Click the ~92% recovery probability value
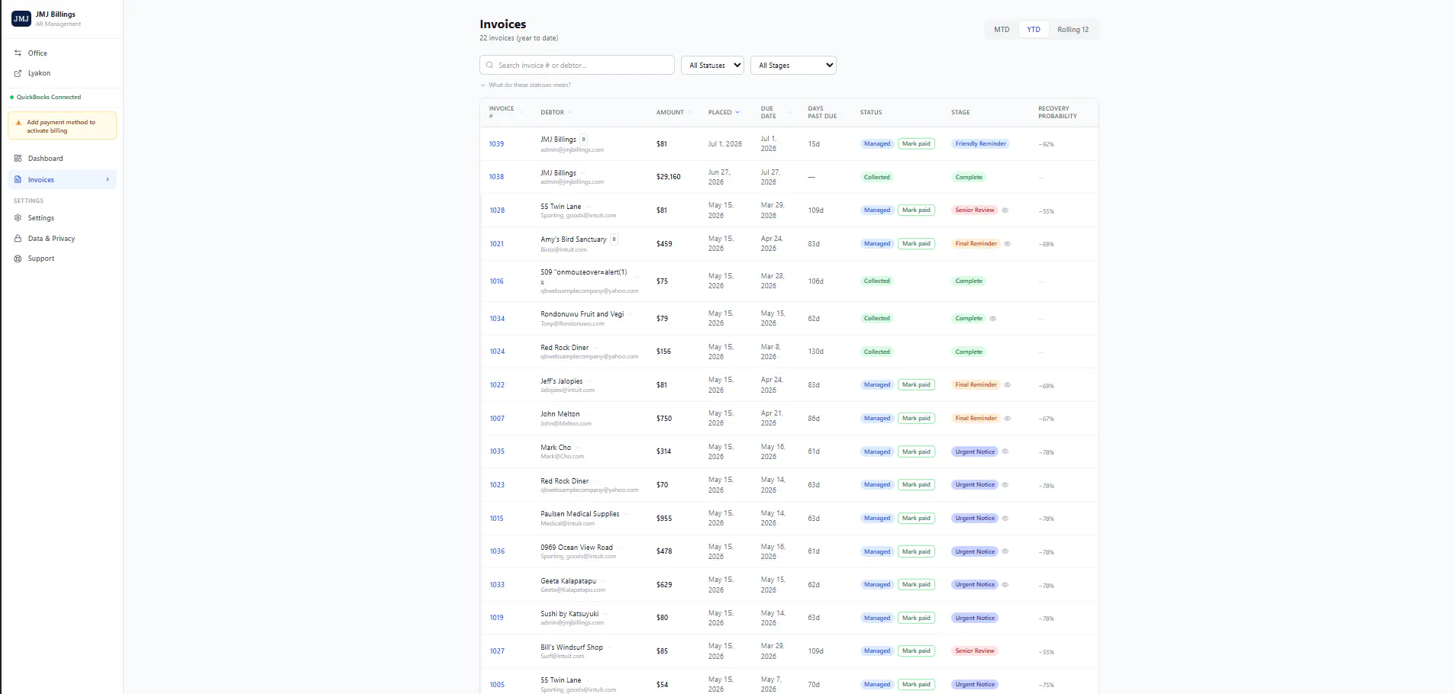 (1046, 145)
